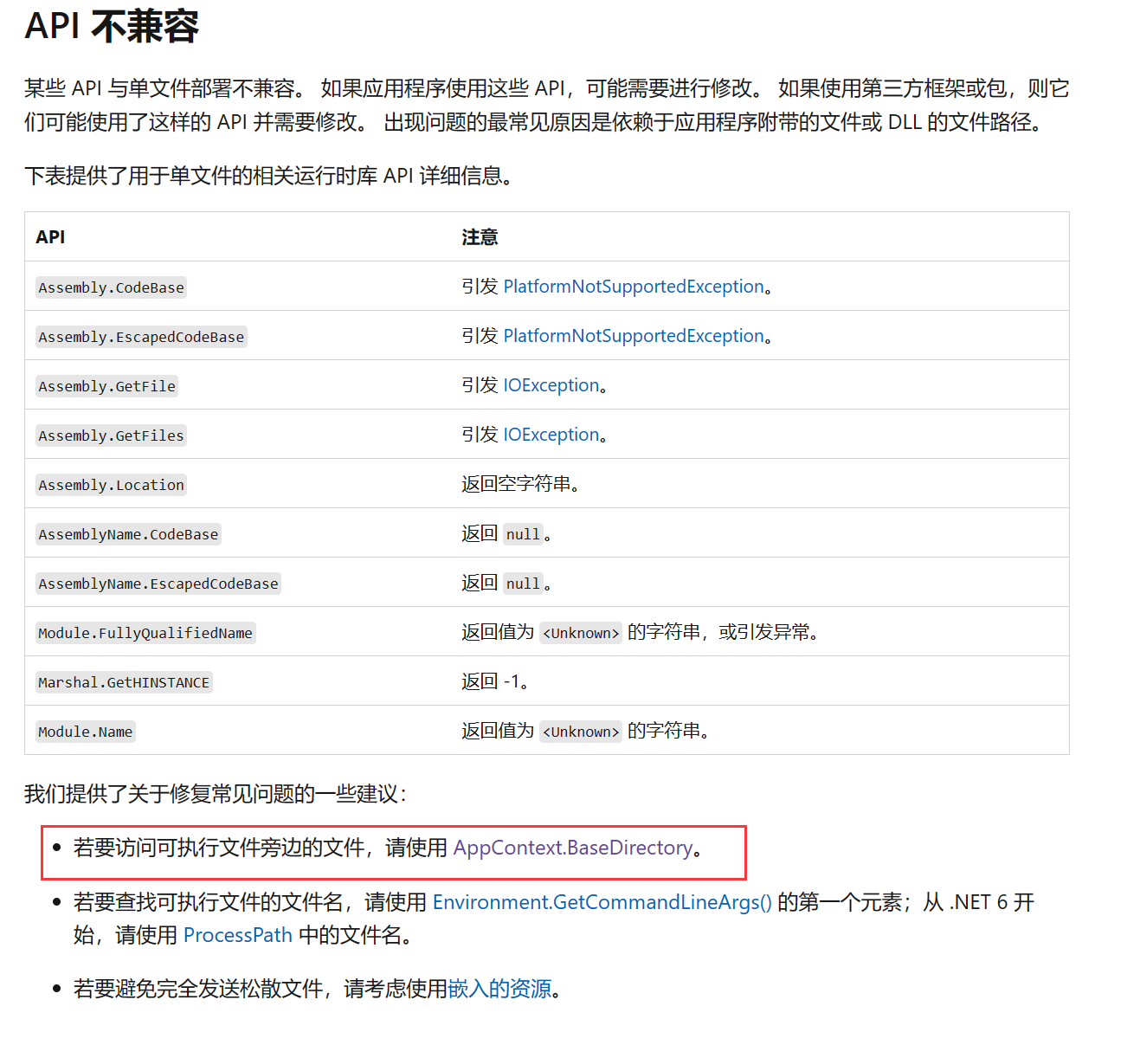Open the Environment.GetCommandLineArgs() link

602,902
